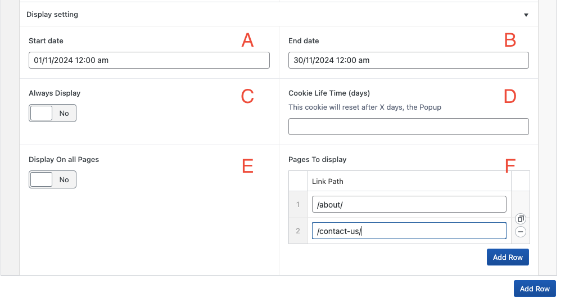Click the /about/ link path field
This screenshot has height=306, width=565.
coord(409,204)
